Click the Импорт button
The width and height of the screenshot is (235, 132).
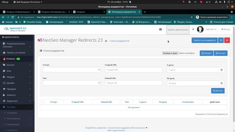206,53
